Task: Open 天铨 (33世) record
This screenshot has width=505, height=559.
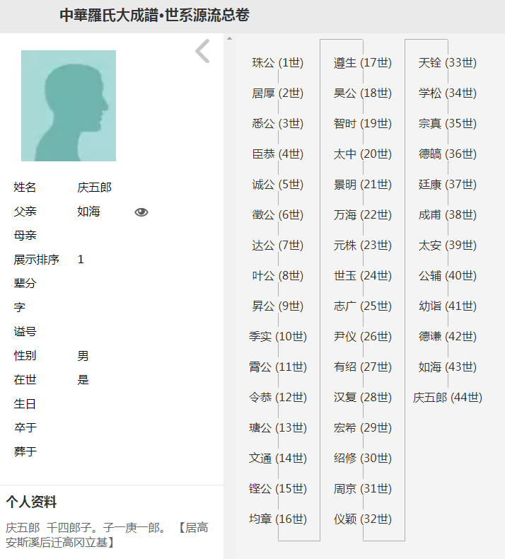Action: [x=447, y=63]
